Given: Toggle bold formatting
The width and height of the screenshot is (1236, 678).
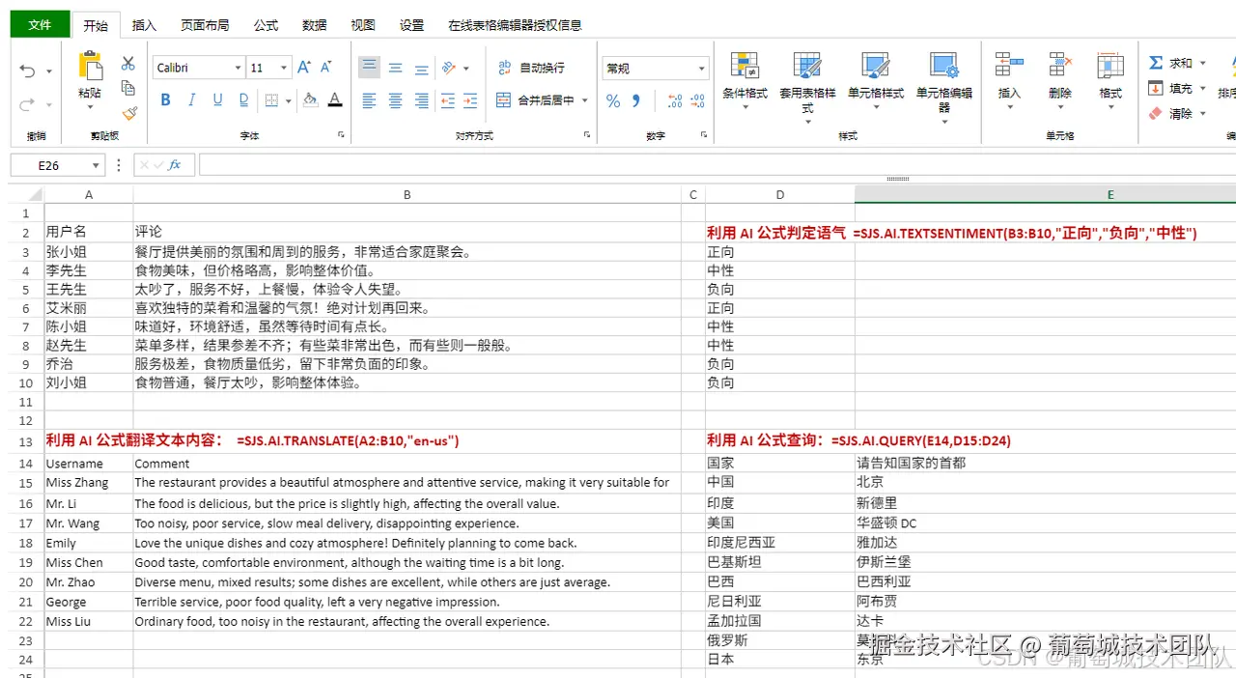Looking at the screenshot, I should pos(165,99).
